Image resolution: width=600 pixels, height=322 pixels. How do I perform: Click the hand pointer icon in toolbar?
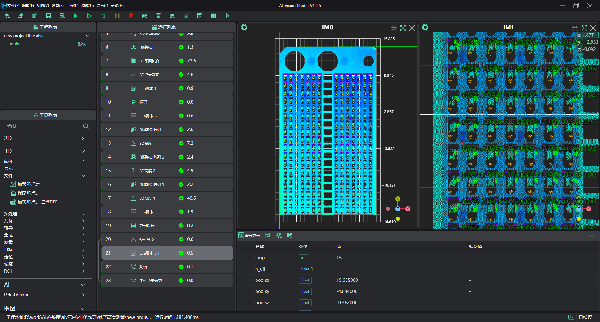(227, 16)
